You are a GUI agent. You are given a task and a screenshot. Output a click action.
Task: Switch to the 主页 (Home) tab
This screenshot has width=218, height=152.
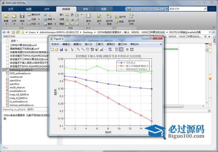click(11, 9)
